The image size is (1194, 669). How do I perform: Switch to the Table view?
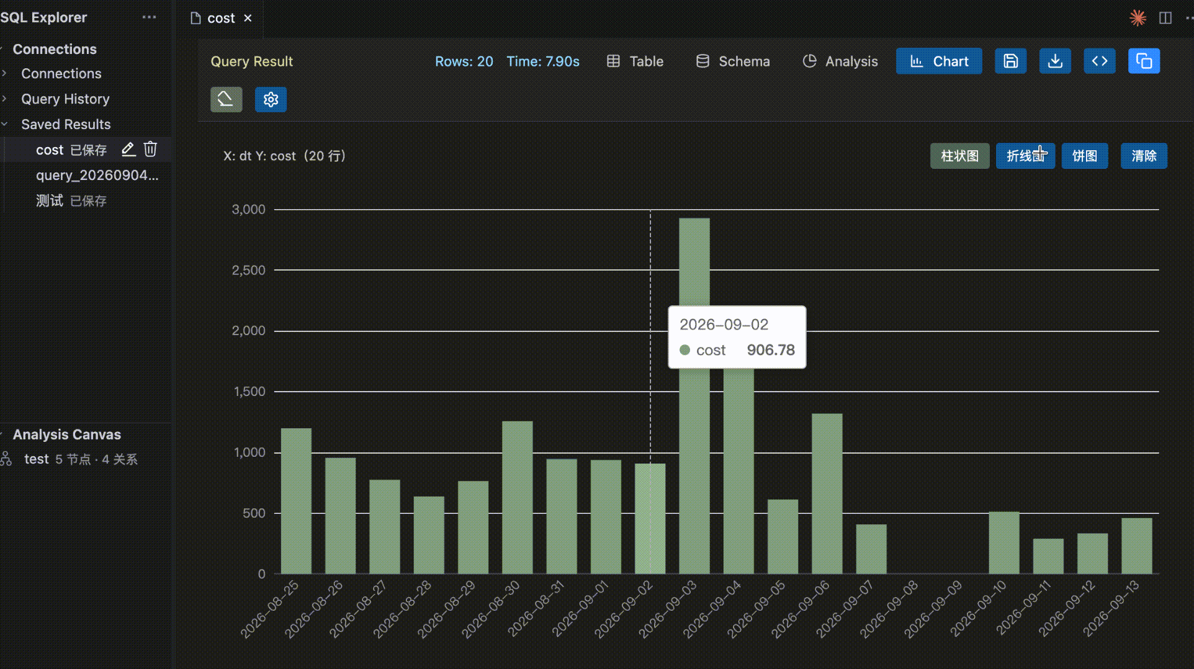pyautogui.click(x=635, y=61)
